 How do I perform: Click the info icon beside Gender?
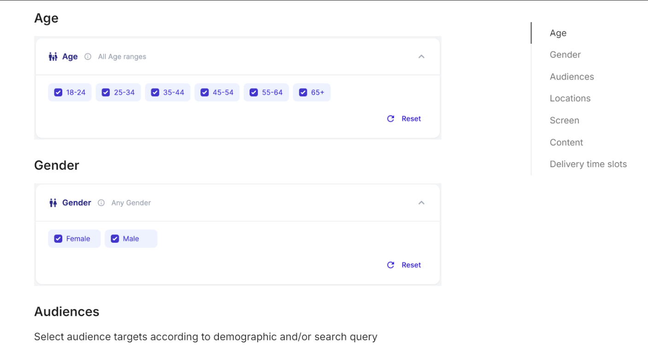tap(101, 203)
